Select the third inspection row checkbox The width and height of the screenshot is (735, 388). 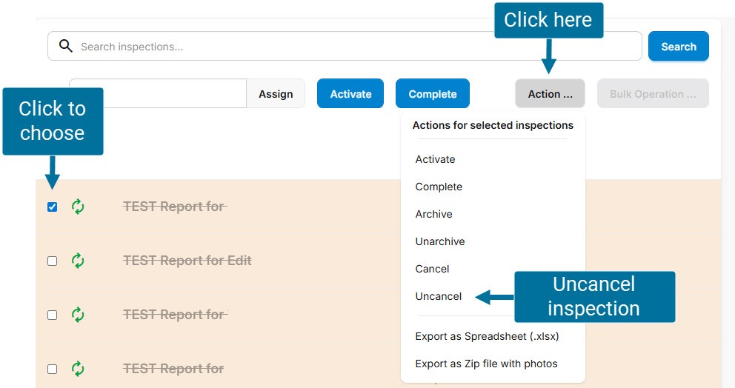click(52, 315)
